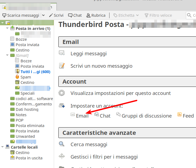Collapse the Posta in arrivo folder
This screenshot has height=168, width=196.
pos(7,28)
